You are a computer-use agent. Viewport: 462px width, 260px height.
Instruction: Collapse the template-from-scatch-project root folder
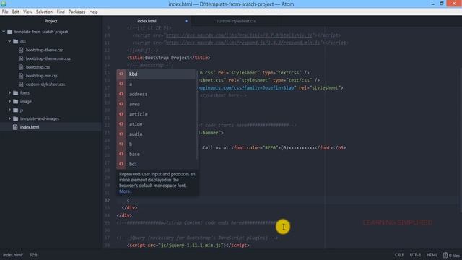click(4, 32)
